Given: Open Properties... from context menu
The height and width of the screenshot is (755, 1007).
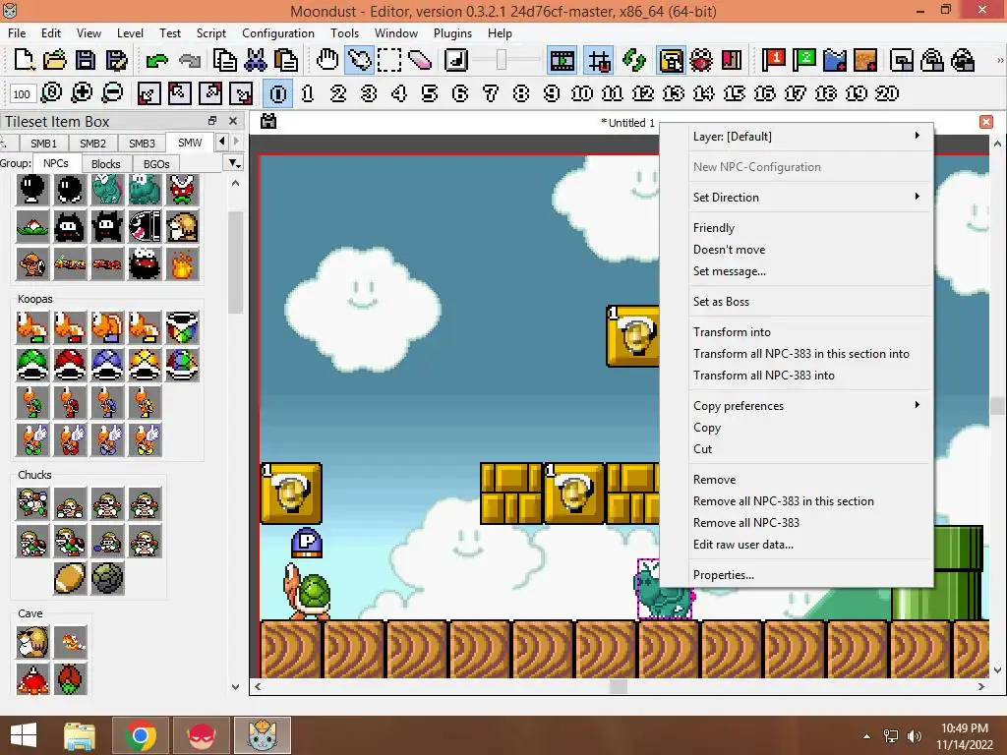Looking at the screenshot, I should point(806,574).
